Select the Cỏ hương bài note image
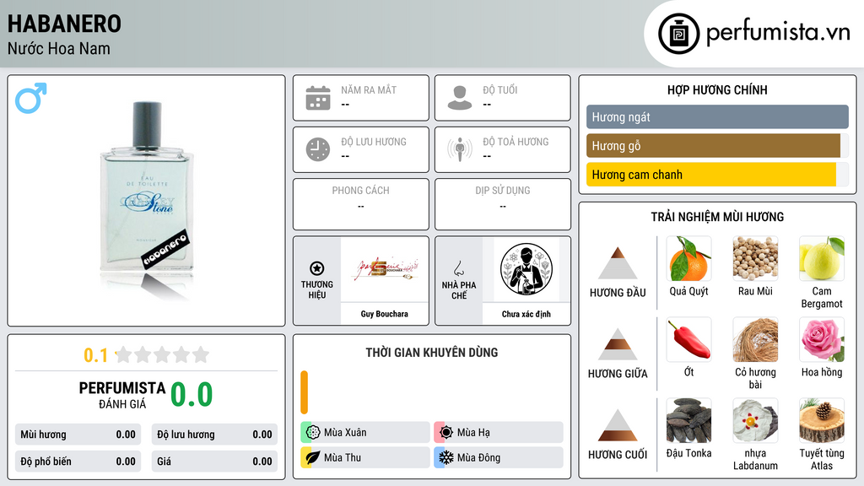Image resolution: width=864 pixels, height=486 pixels. click(x=755, y=340)
